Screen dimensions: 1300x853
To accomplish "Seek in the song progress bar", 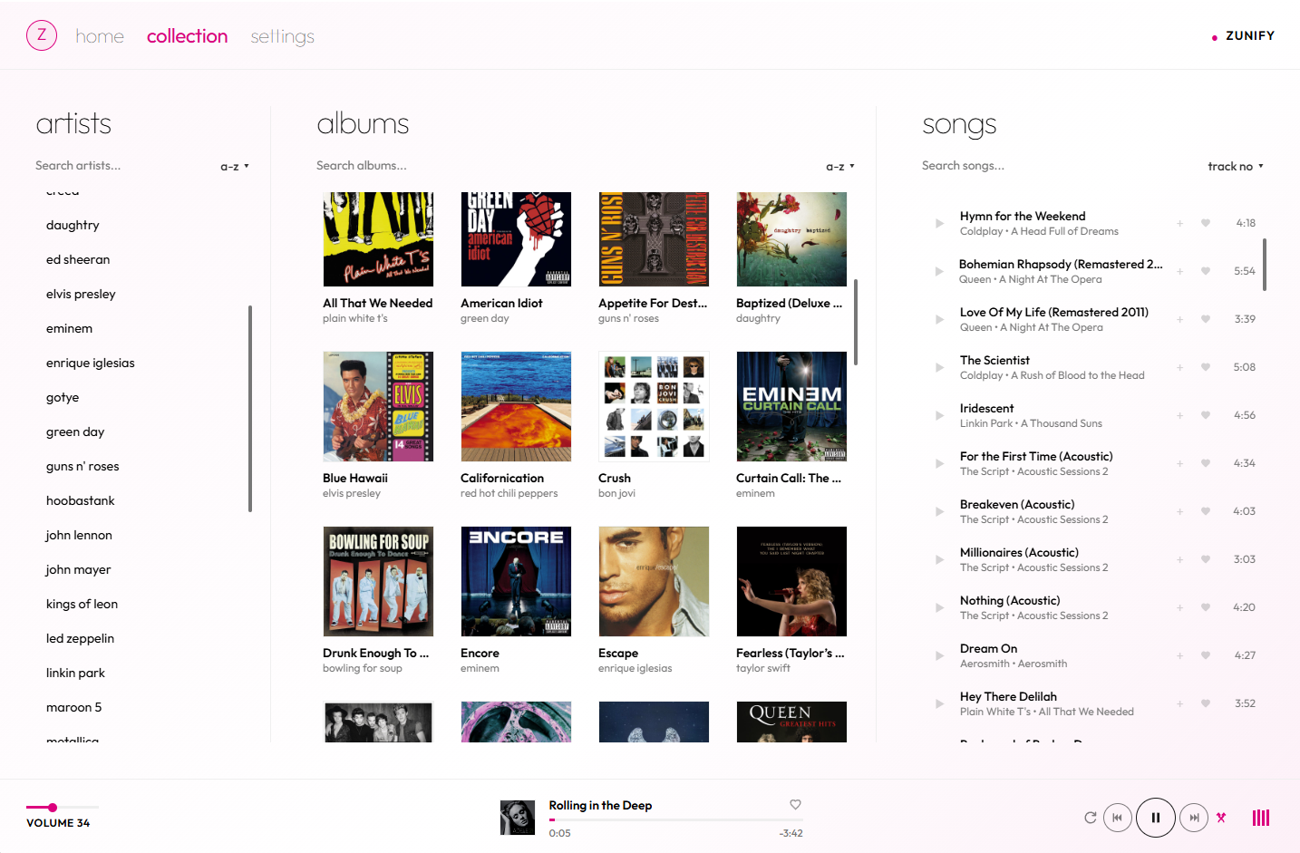I will point(675,819).
